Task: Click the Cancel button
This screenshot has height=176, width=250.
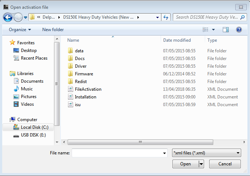Action: tap(225, 164)
